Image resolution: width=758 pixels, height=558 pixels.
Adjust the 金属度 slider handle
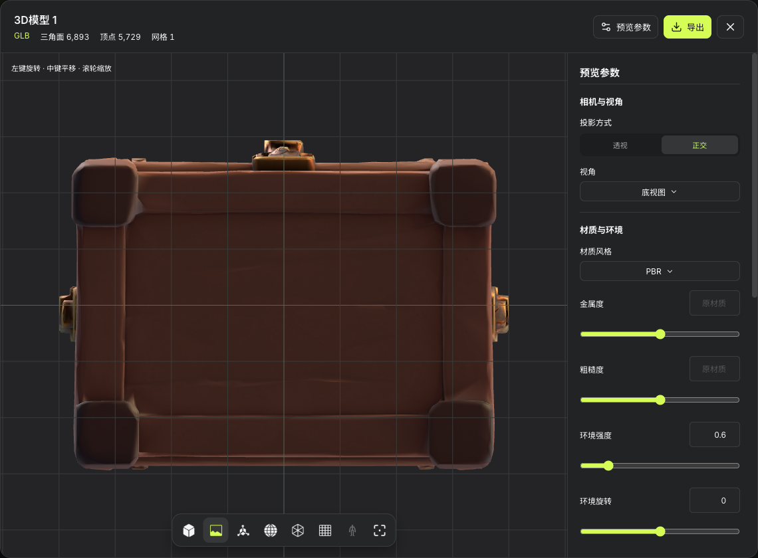click(x=660, y=334)
